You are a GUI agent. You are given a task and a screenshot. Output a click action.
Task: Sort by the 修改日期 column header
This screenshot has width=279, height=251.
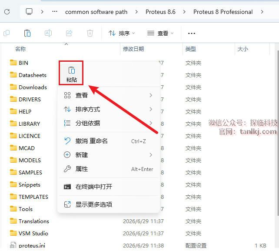(133, 49)
